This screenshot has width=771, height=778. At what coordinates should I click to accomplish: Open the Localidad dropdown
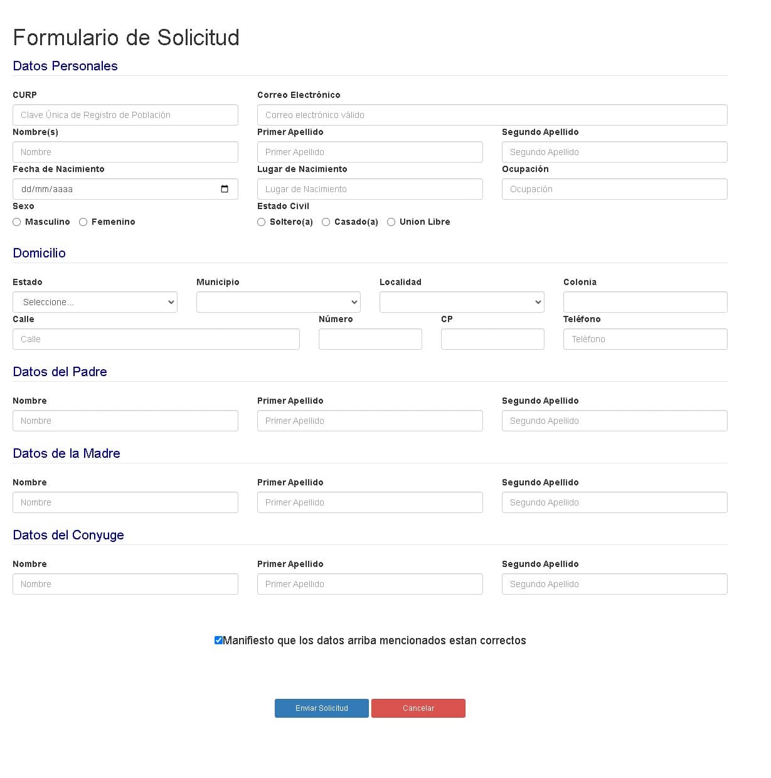pos(461,302)
